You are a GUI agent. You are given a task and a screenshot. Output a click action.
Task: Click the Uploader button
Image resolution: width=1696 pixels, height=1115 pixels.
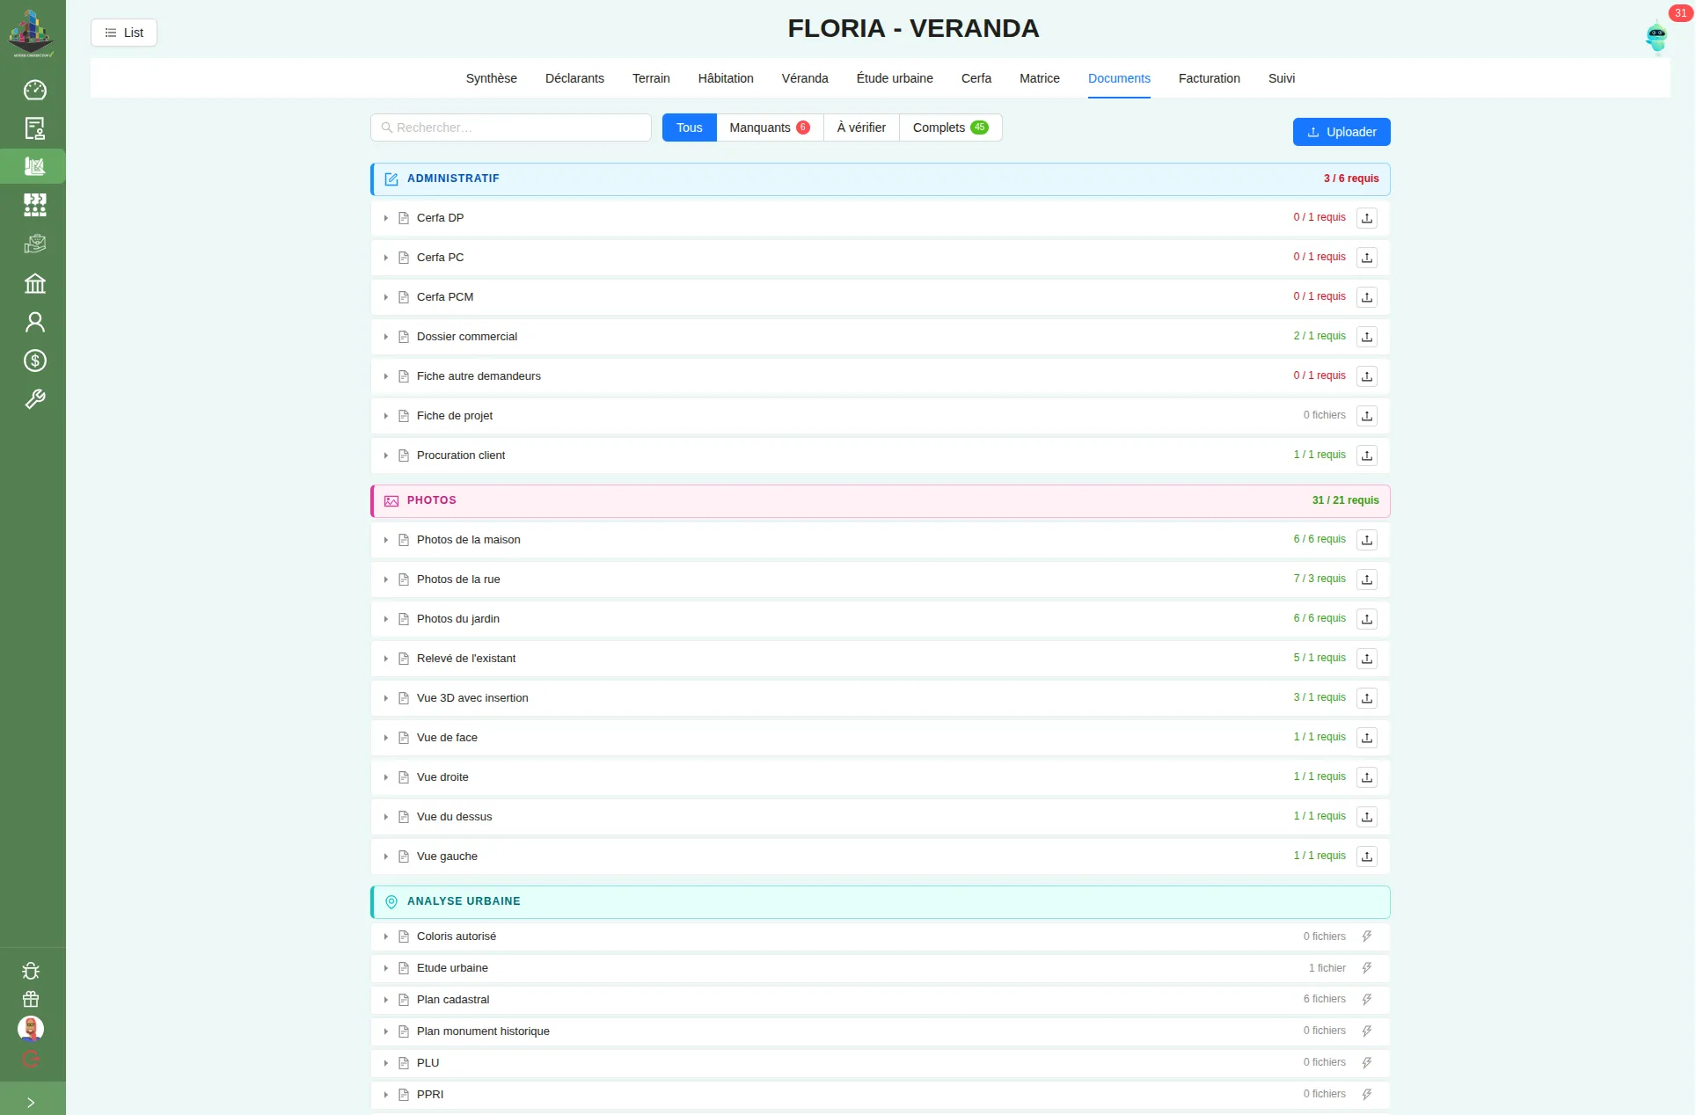point(1341,132)
